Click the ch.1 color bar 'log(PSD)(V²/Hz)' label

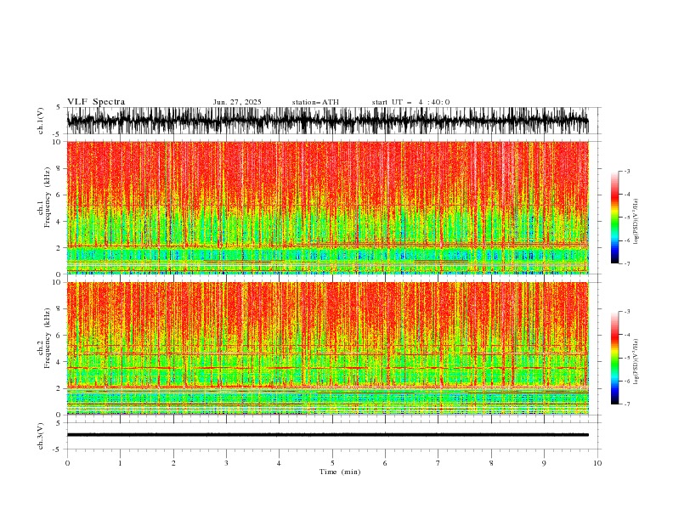point(636,222)
